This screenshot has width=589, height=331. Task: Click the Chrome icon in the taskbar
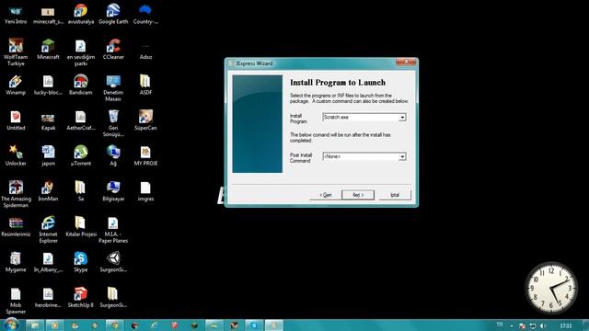(114, 325)
